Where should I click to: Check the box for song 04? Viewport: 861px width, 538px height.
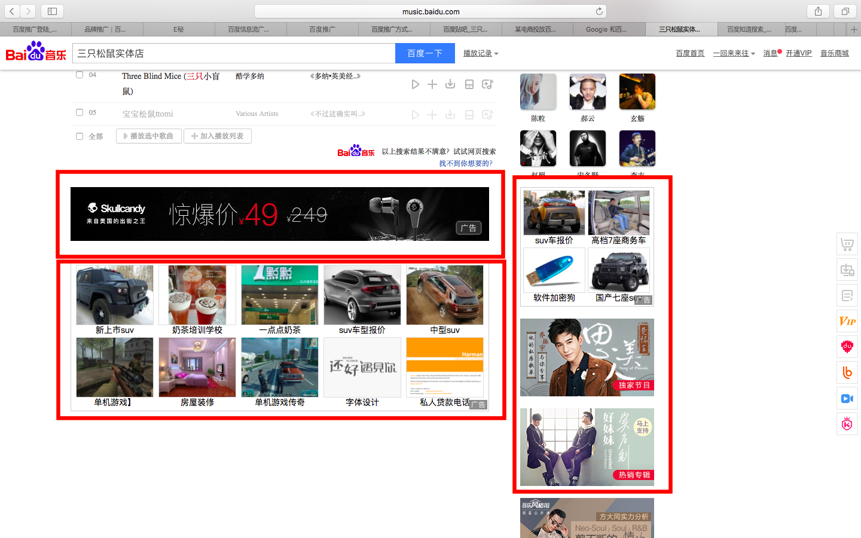coord(80,75)
